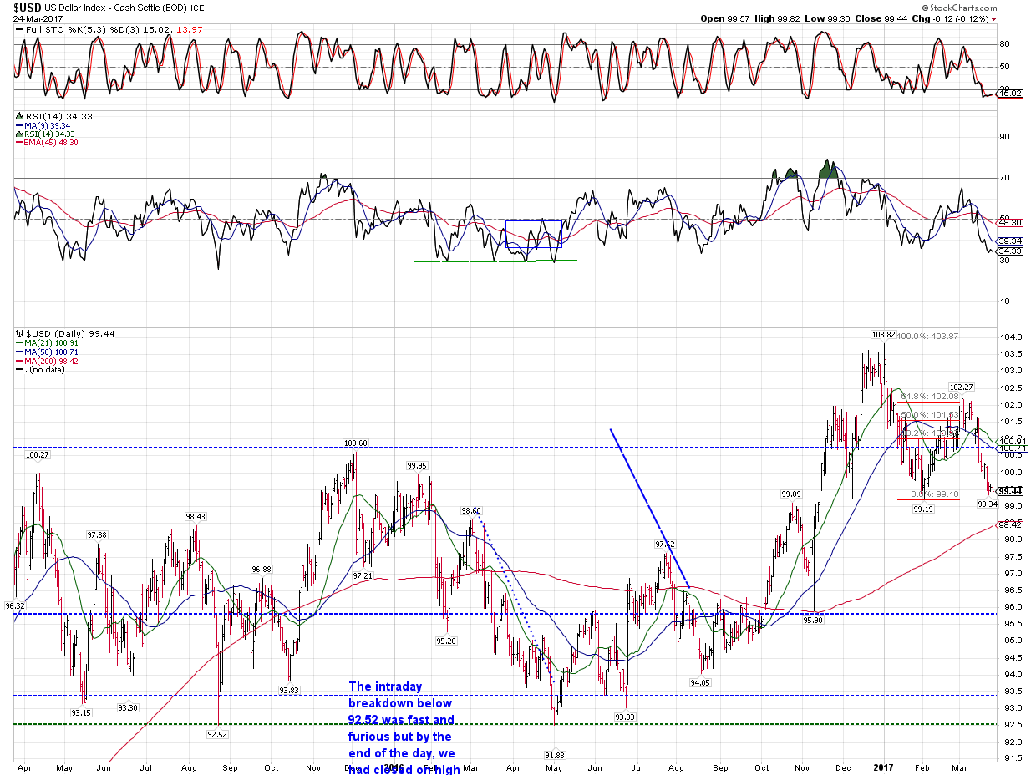Click the green MA(21) legend line marker
This screenshot has width=1036, height=775.
pyautogui.click(x=19, y=343)
